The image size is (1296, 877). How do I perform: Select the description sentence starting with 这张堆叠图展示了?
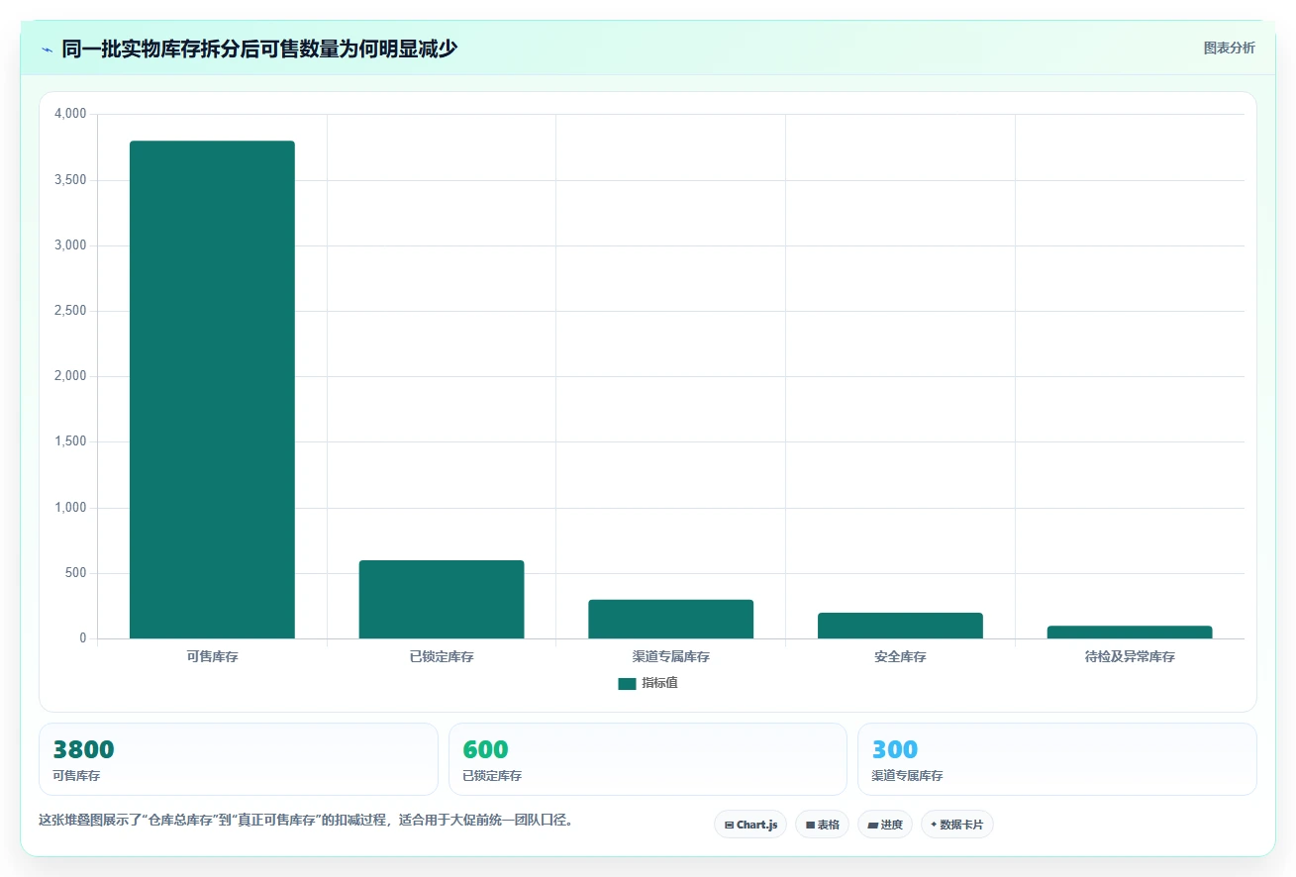[305, 820]
